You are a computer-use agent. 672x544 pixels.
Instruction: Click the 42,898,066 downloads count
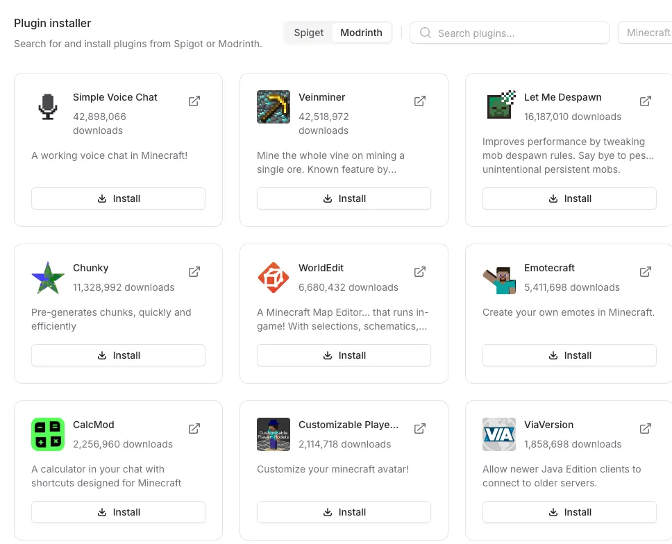(x=99, y=124)
